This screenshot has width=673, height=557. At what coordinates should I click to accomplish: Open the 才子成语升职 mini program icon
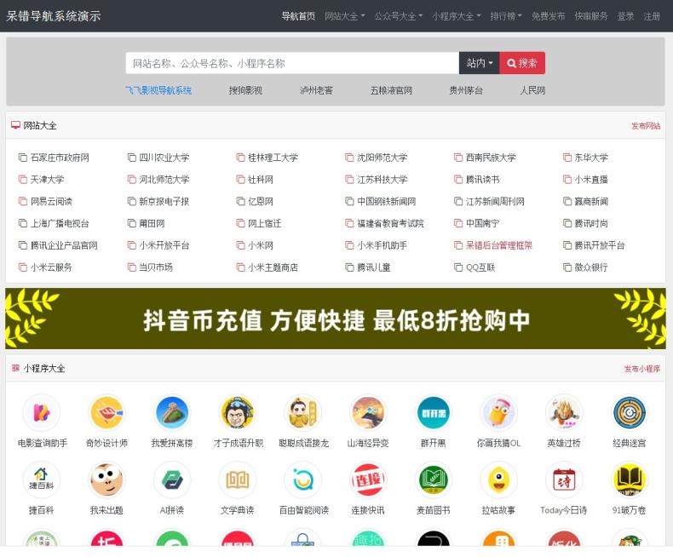[x=238, y=412]
